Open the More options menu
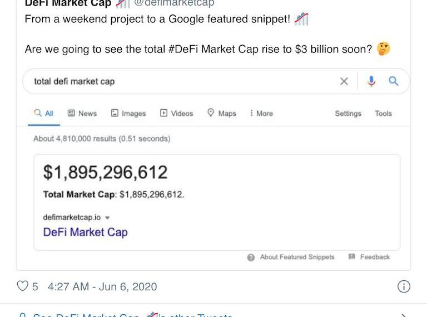 [261, 113]
